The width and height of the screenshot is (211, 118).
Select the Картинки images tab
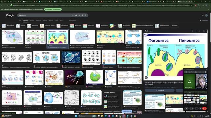point(26,21)
